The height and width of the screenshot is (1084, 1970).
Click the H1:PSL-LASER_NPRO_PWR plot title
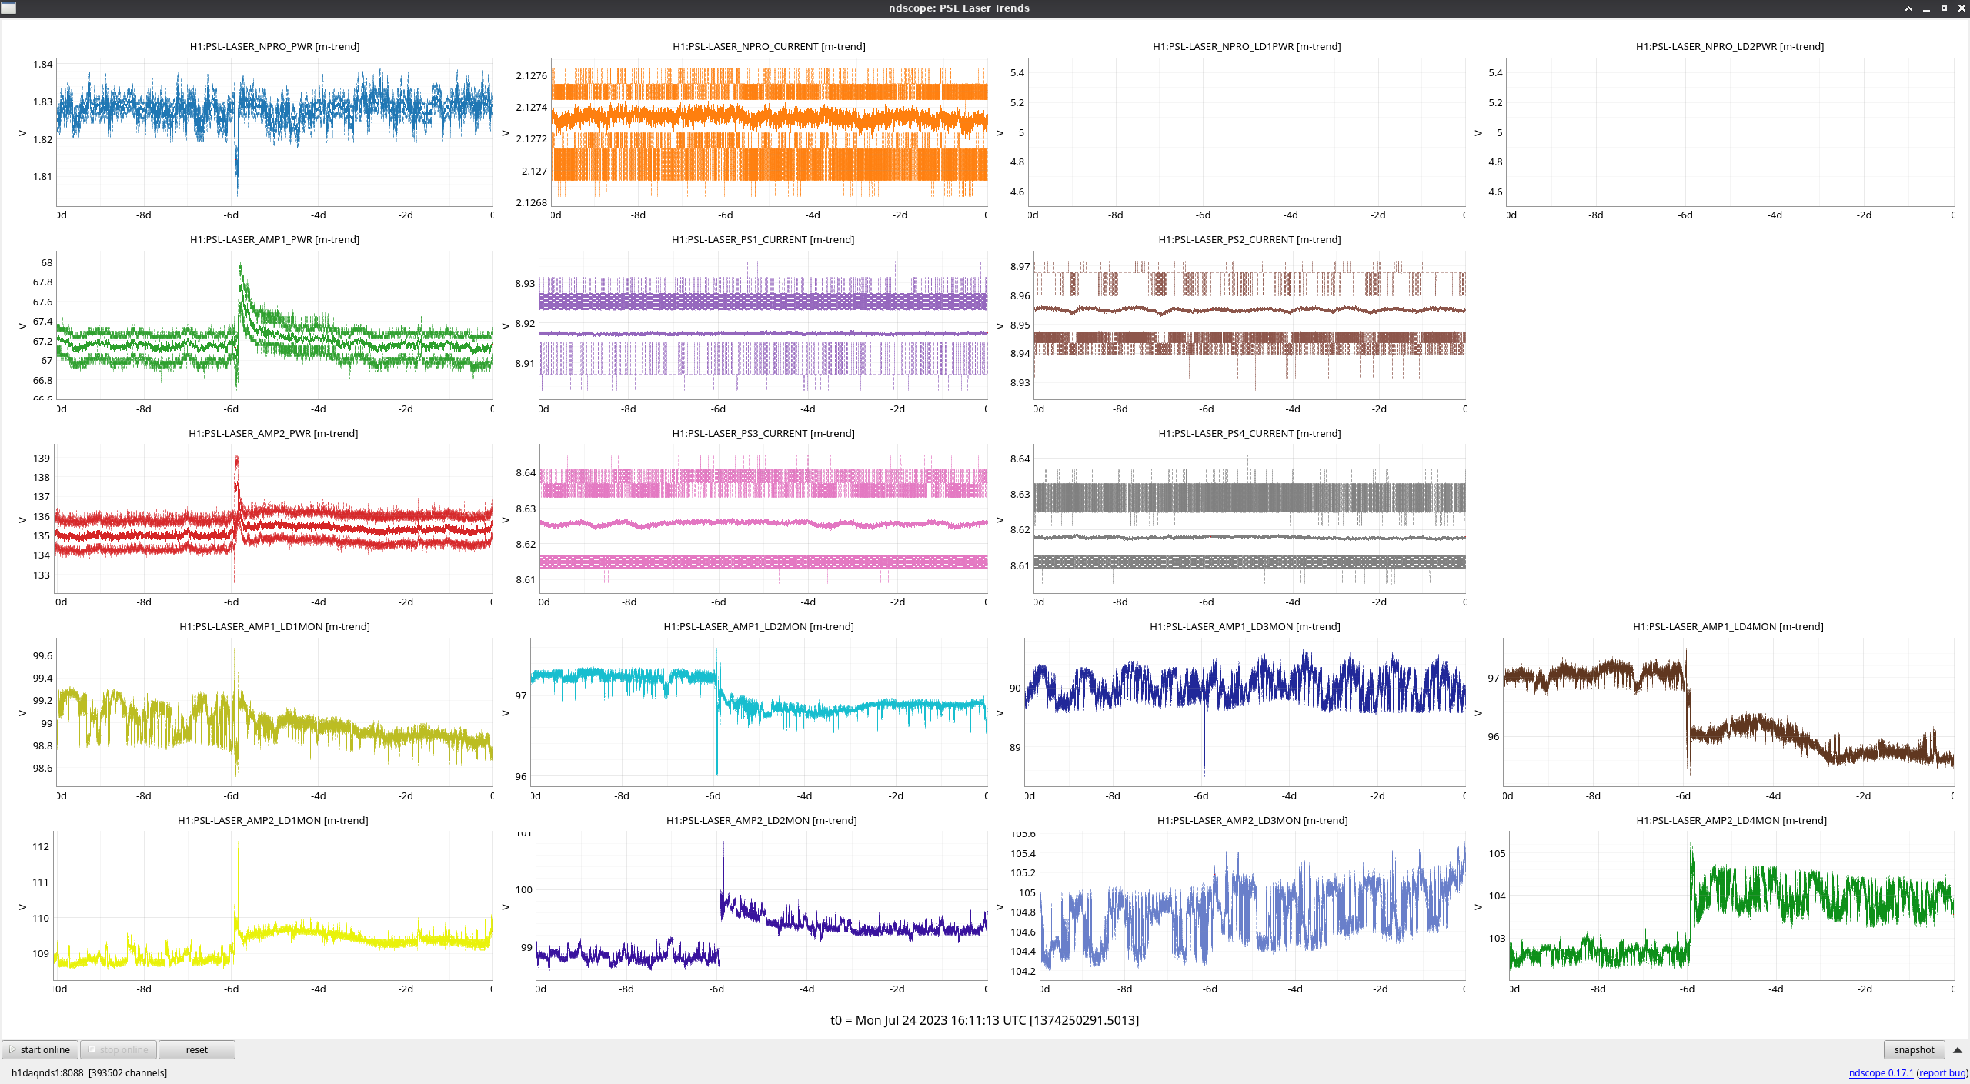click(x=275, y=46)
